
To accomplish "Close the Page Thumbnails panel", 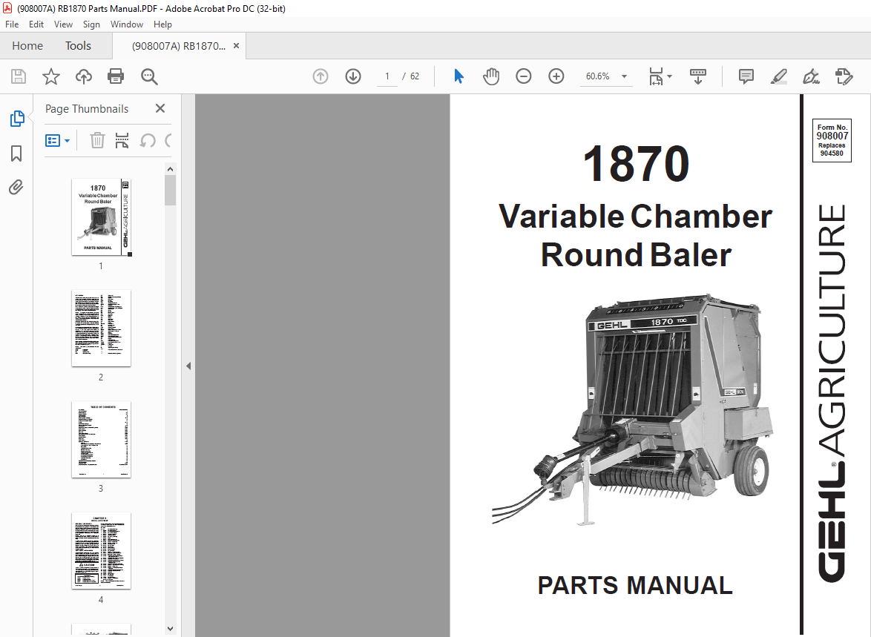I will (160, 108).
